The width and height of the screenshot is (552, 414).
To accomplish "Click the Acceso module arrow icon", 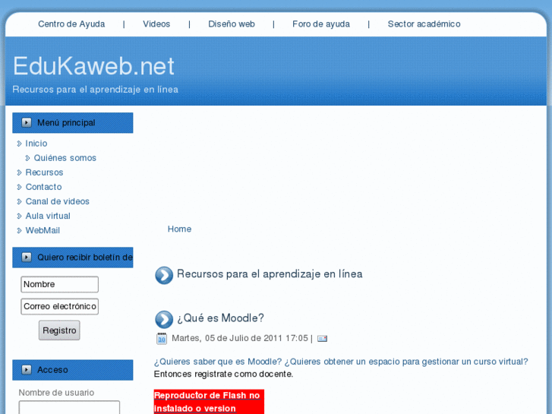I will 27,370.
